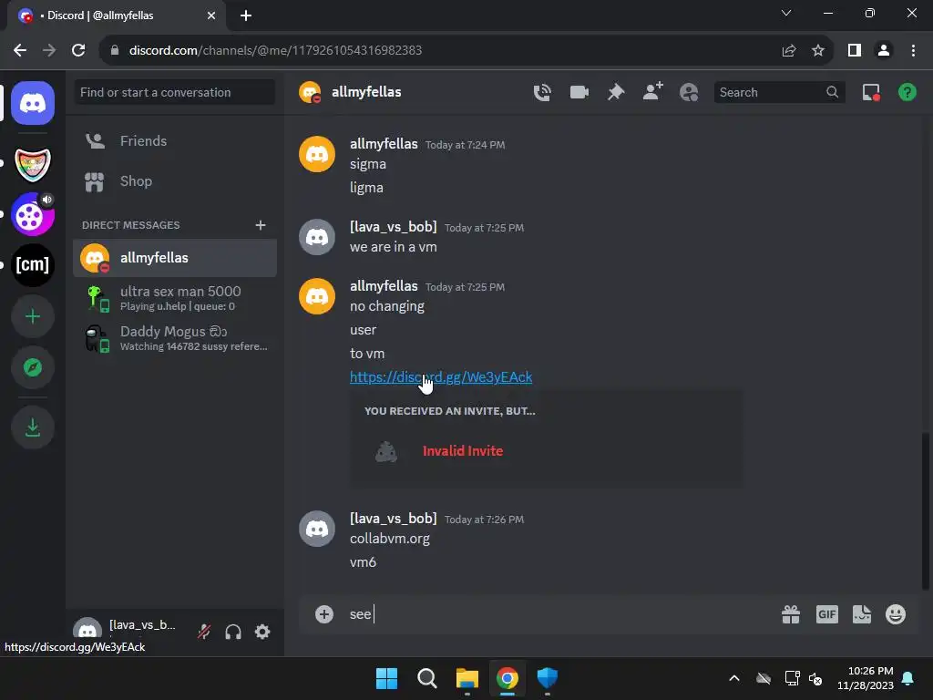The width and height of the screenshot is (933, 700).
Task: Open a new Chrome tab
Action: tap(246, 15)
